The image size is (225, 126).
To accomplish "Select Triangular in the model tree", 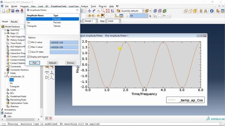I will point(14,86).
